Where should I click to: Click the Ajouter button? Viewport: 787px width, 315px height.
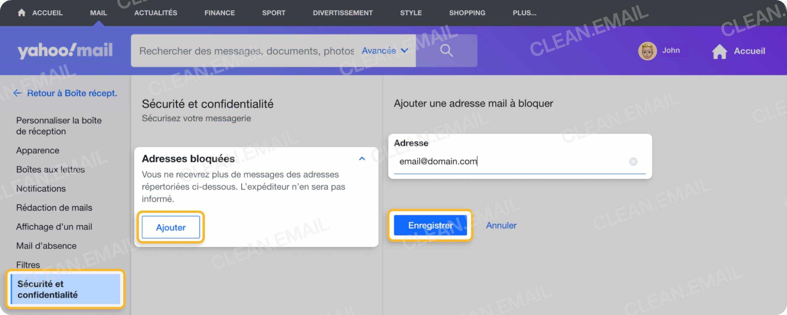point(171,227)
